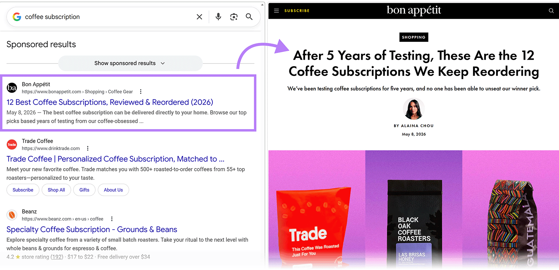Screen dimensions: 559x270
Task: Click the Gifts sitelink chip
Action: 84,190
